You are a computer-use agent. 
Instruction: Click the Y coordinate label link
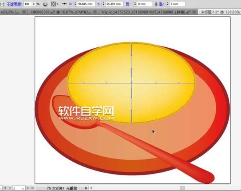pyautogui.click(x=99, y=4)
